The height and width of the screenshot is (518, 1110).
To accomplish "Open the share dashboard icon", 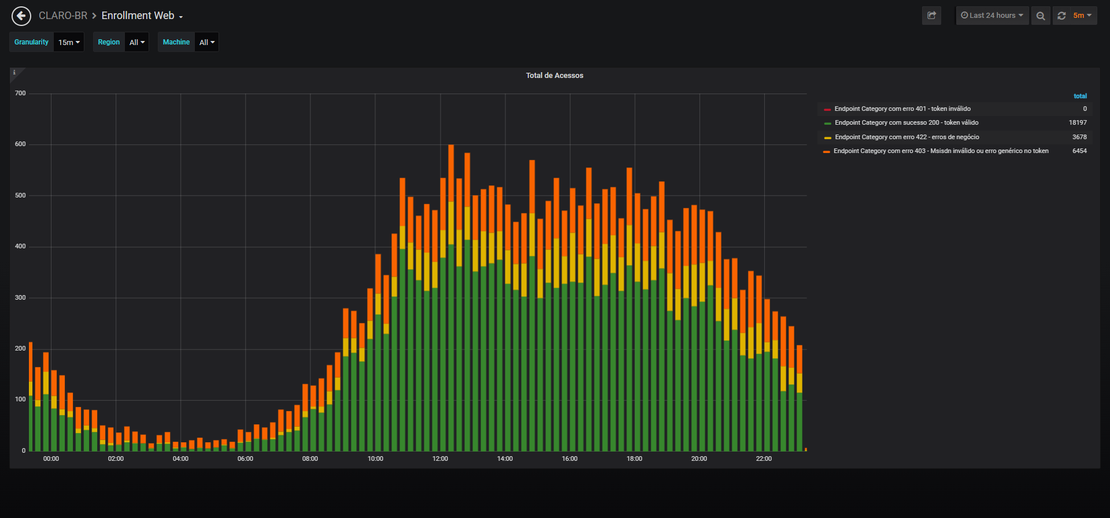I will (x=931, y=16).
